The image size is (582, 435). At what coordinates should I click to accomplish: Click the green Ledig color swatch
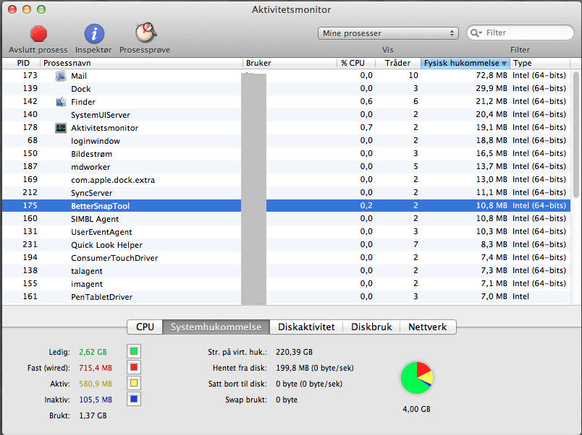(134, 351)
